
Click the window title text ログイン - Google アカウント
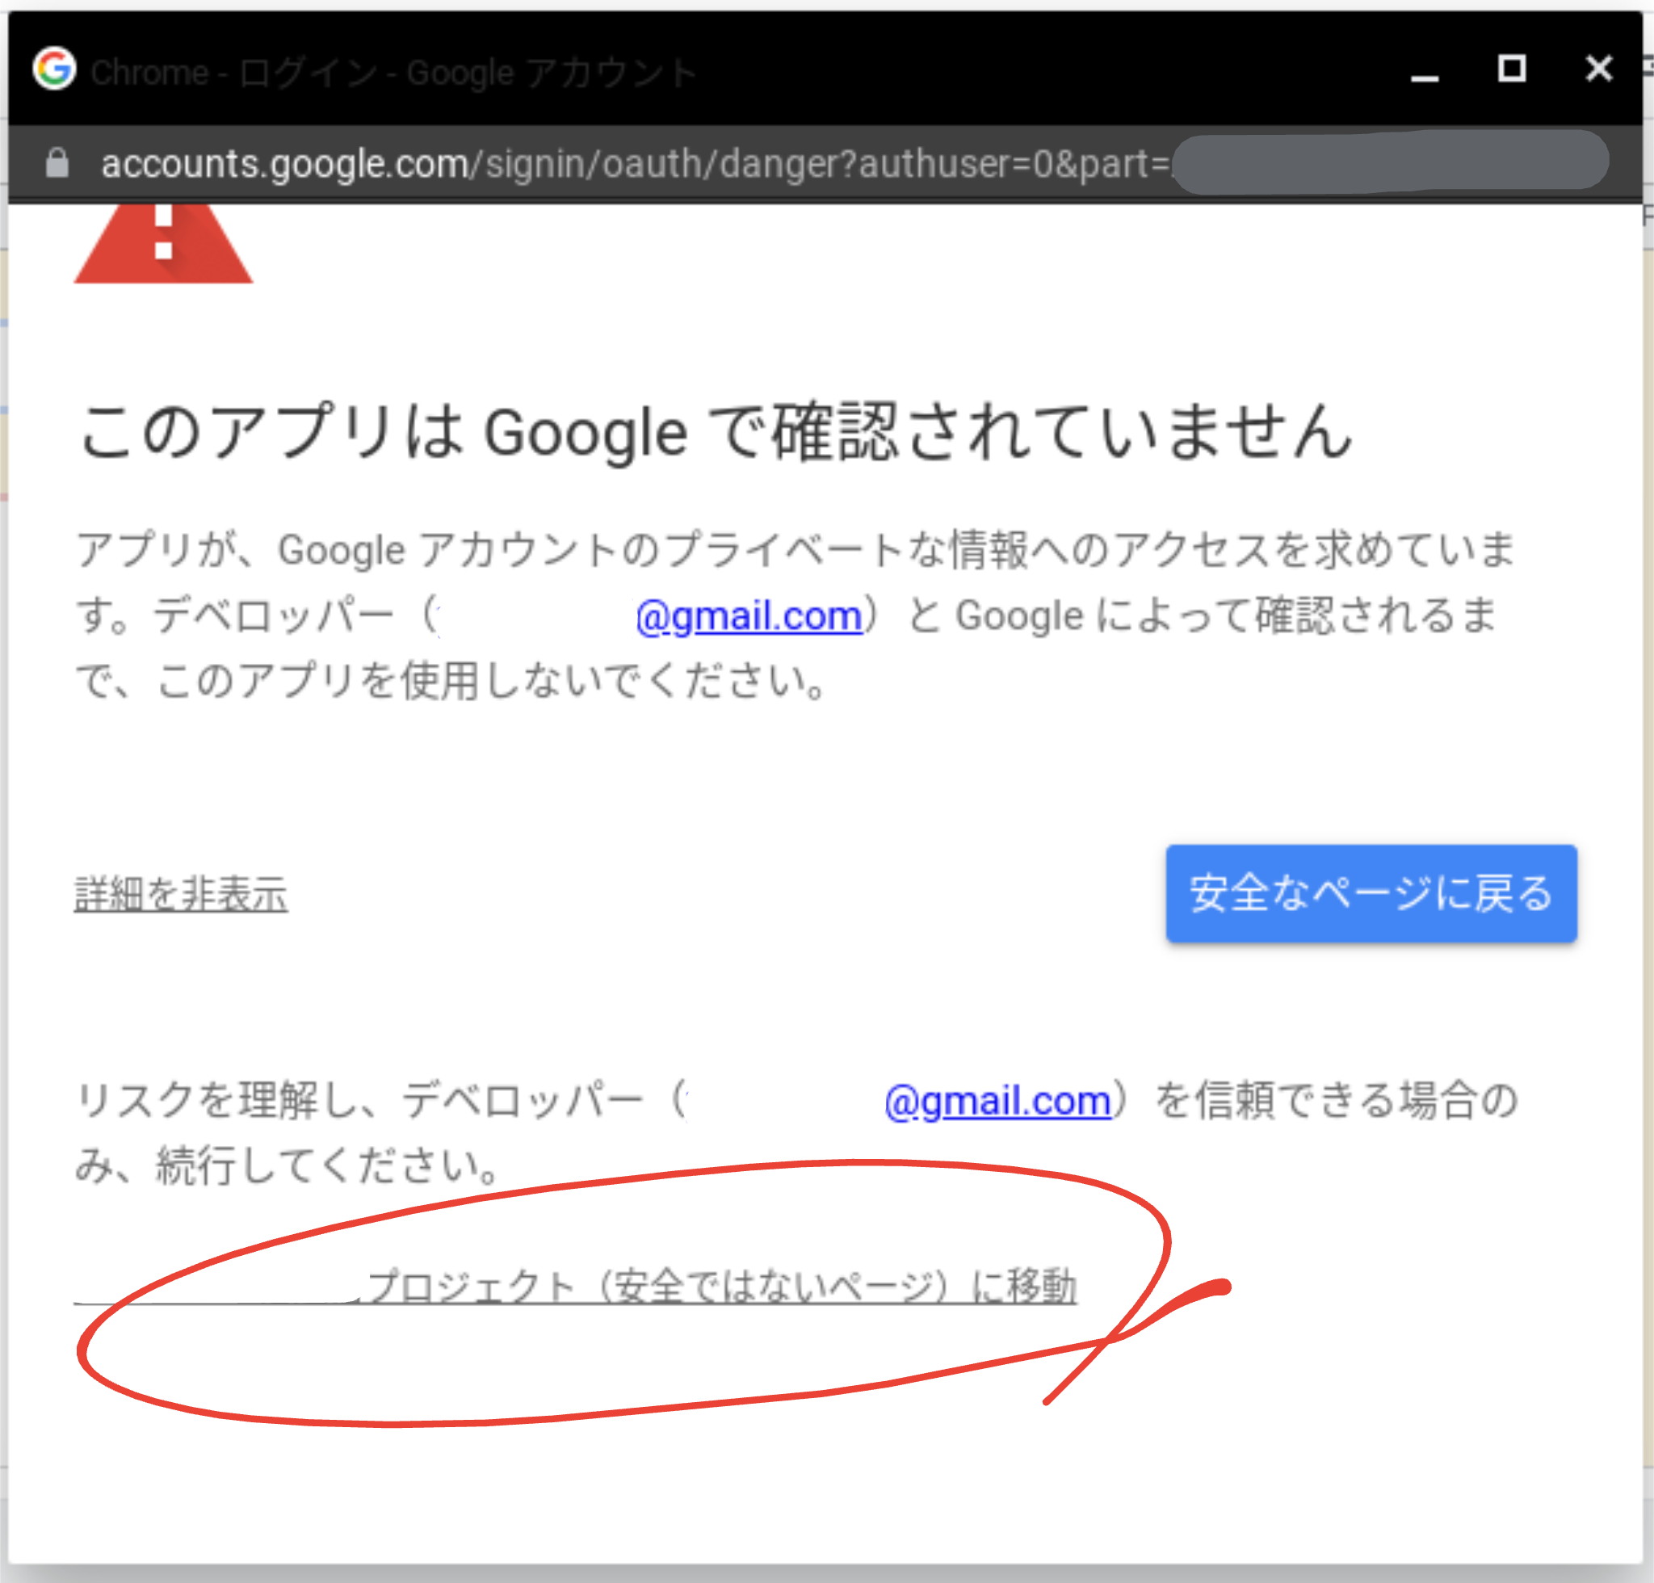pyautogui.click(x=467, y=73)
